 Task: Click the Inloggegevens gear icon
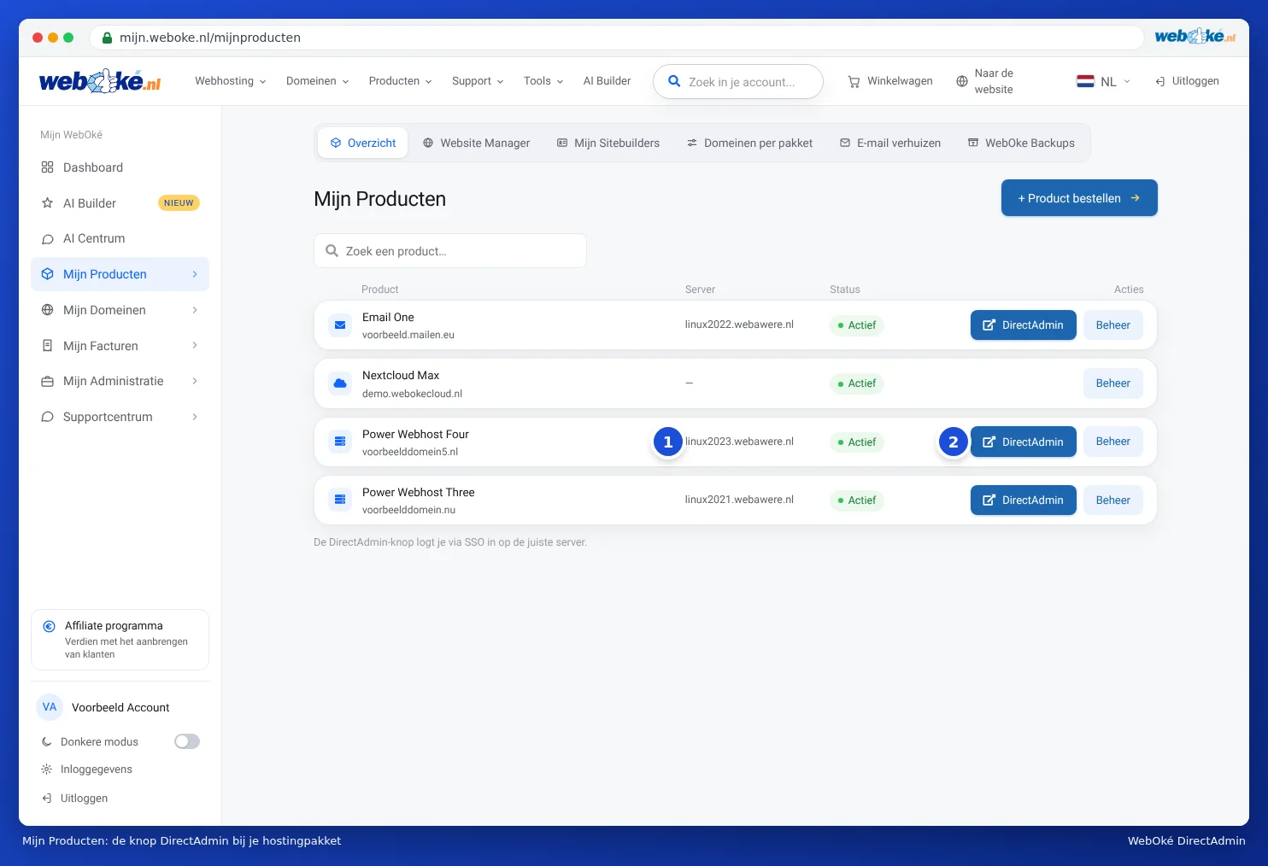click(47, 769)
